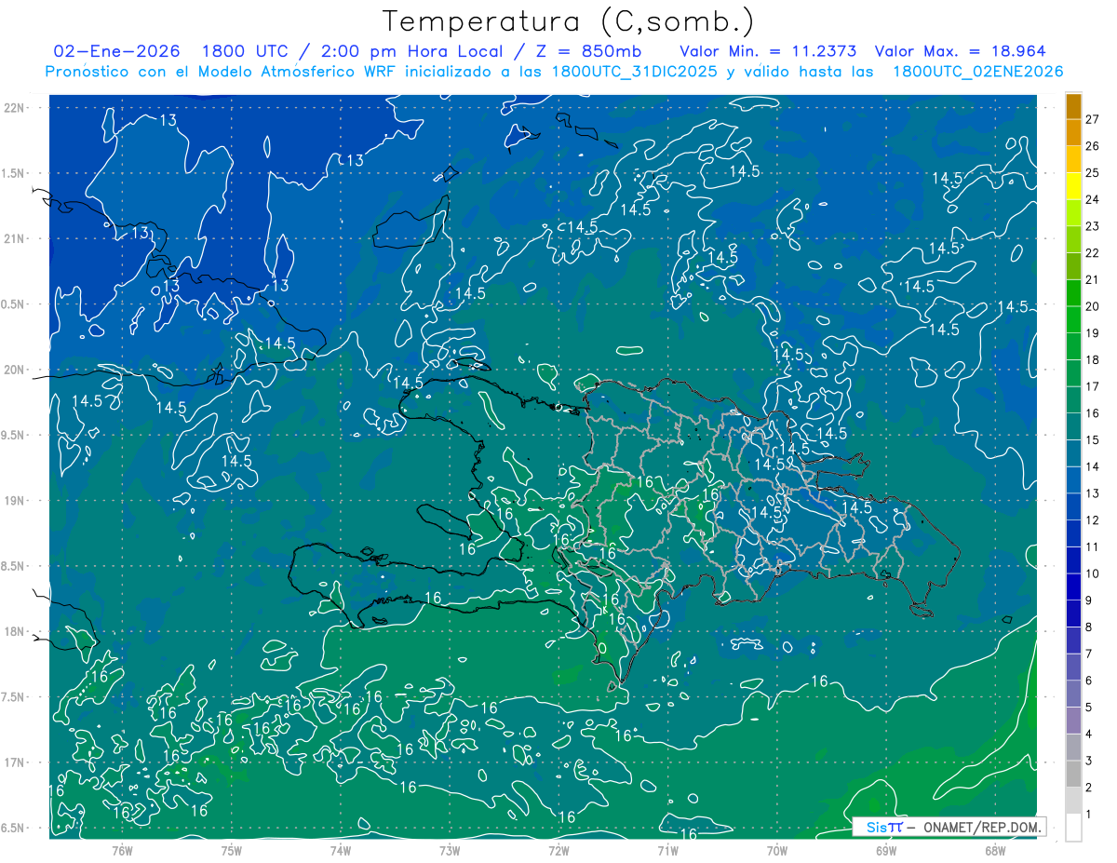Screen dimensions: 1117x863
Task: Click the "71W" longitude axis label
Action: point(667,850)
